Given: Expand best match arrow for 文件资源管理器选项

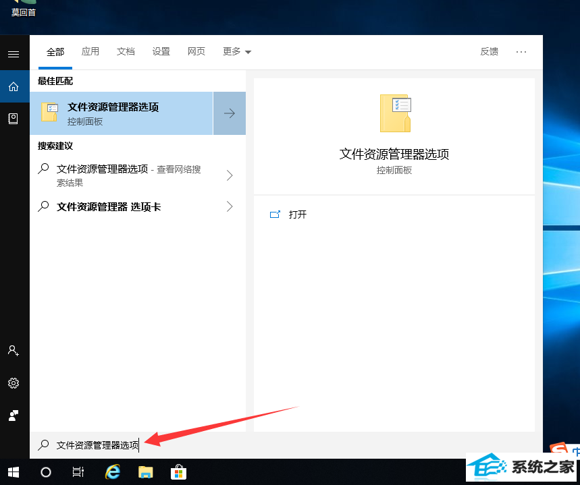Looking at the screenshot, I should click(230, 113).
